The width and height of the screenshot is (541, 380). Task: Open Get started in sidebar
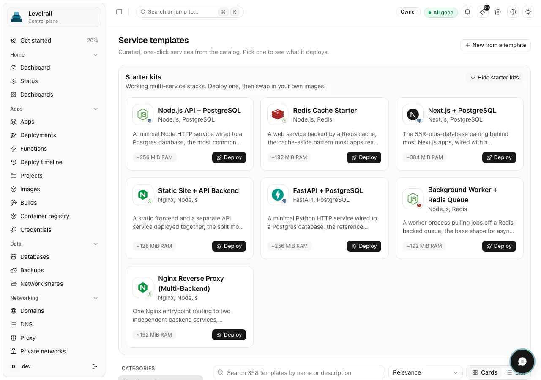tap(54, 41)
